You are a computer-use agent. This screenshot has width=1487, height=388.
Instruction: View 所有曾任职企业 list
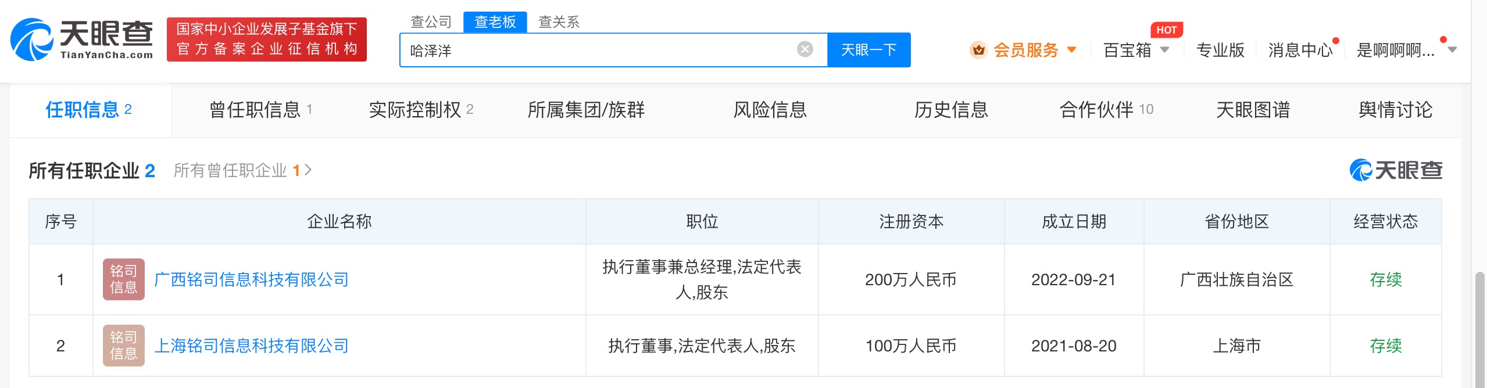tap(242, 170)
